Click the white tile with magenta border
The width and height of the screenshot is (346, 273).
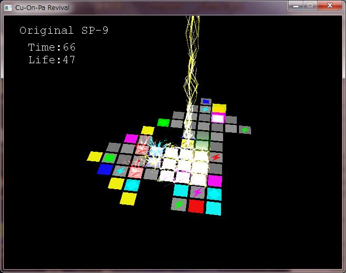pyautogui.click(x=218, y=118)
